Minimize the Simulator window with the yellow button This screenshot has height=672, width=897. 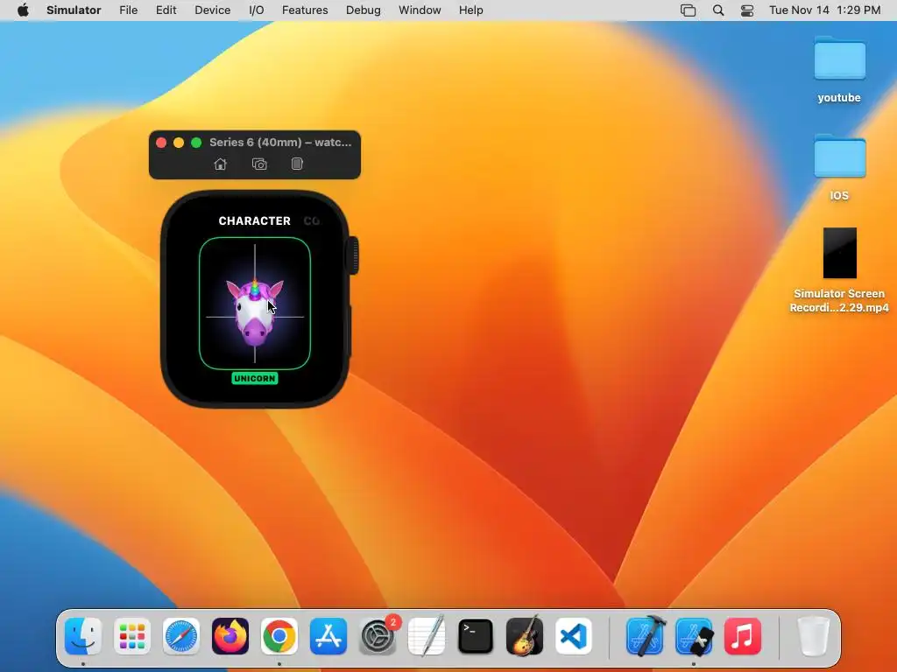[179, 143]
